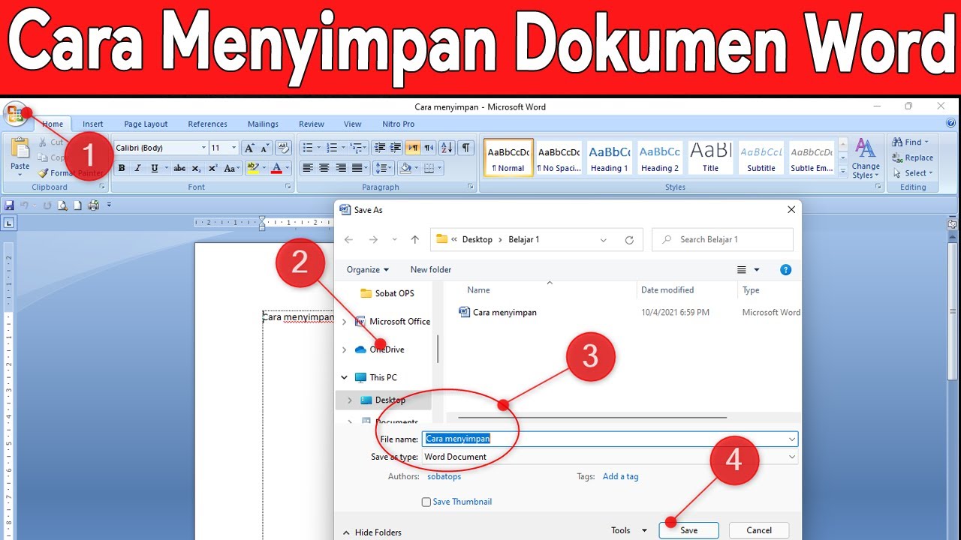Click Hide Folders
The height and width of the screenshot is (540, 961).
point(372,532)
